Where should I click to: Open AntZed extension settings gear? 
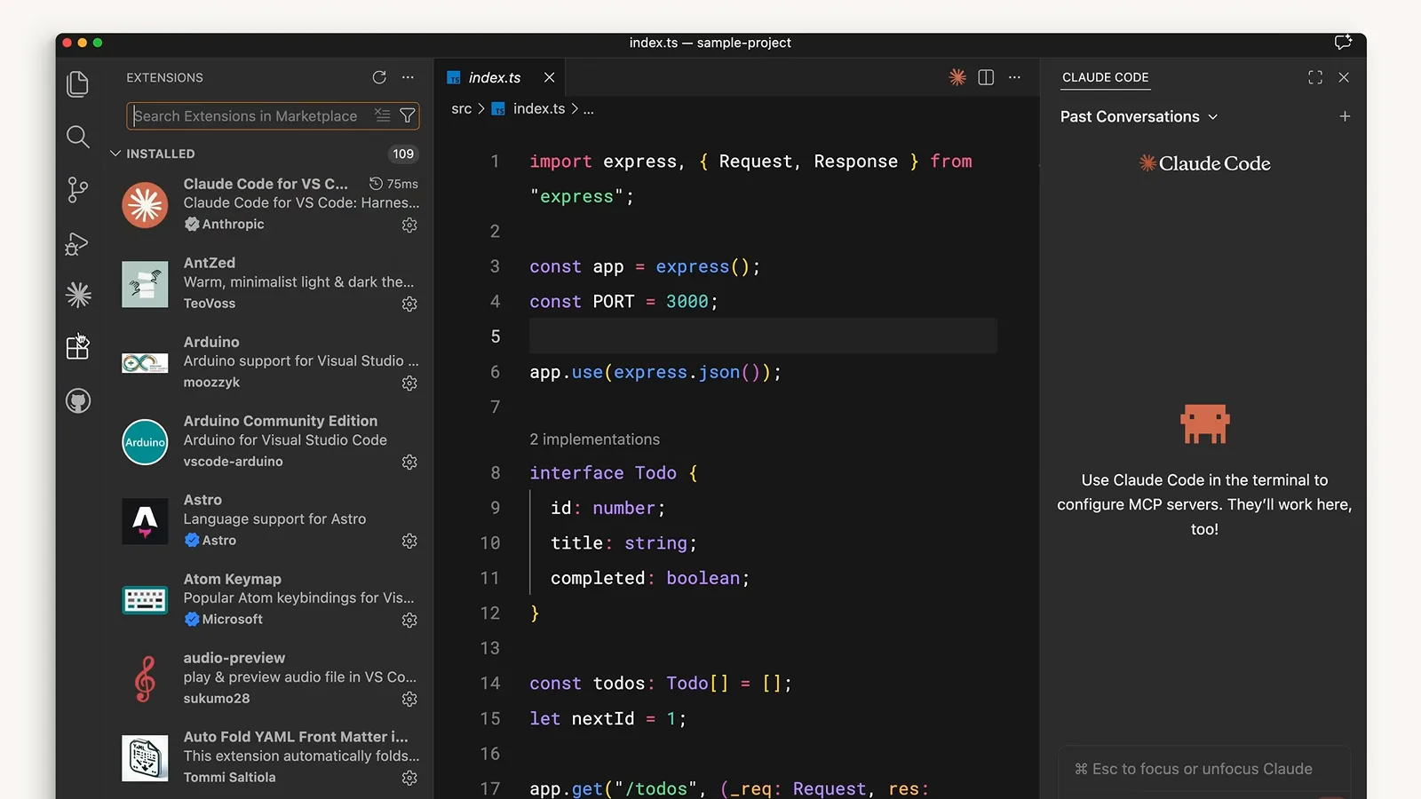pyautogui.click(x=409, y=305)
